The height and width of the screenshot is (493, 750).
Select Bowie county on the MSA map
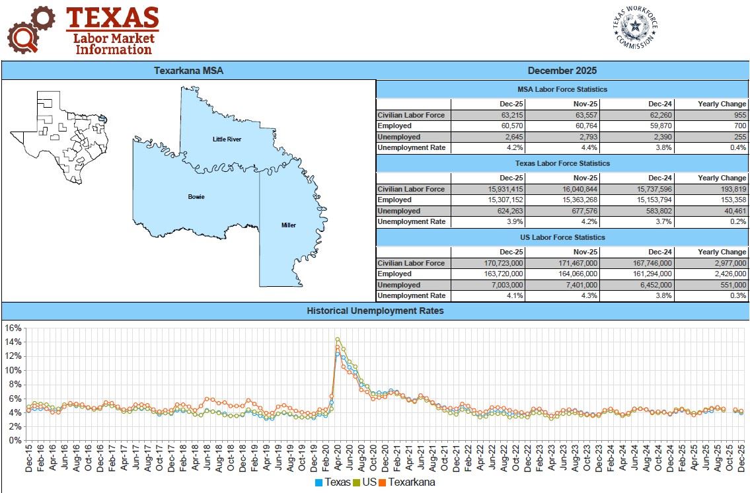click(195, 196)
